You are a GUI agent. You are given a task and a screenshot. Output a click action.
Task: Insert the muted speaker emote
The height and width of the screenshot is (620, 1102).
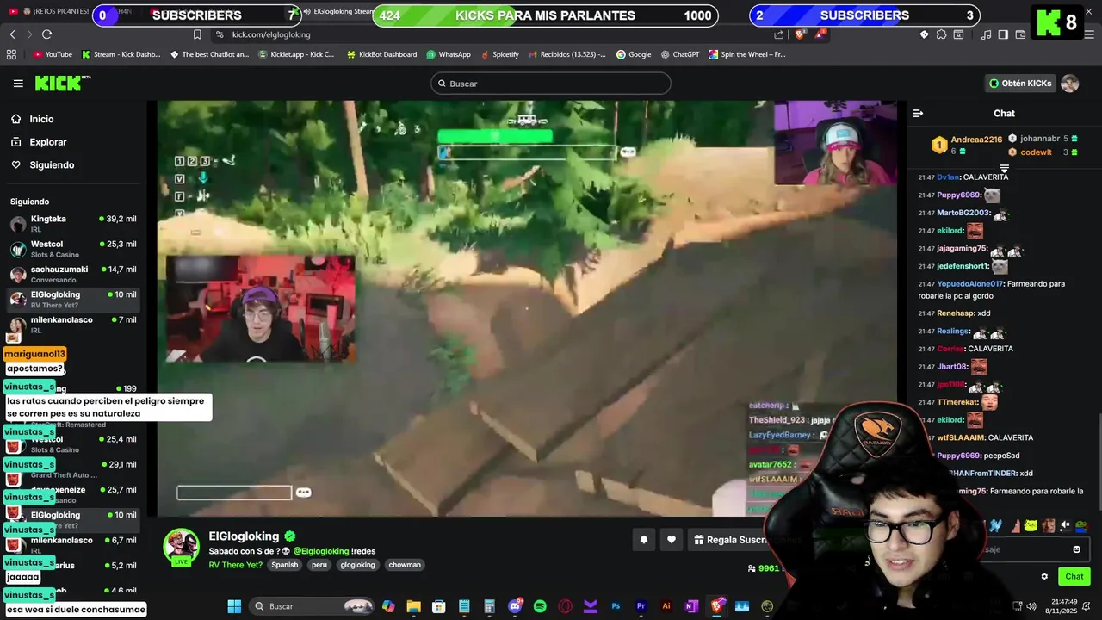(1065, 525)
